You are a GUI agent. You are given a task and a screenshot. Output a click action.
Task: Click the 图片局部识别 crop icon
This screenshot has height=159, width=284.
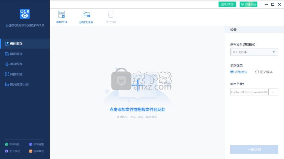click(x=7, y=84)
